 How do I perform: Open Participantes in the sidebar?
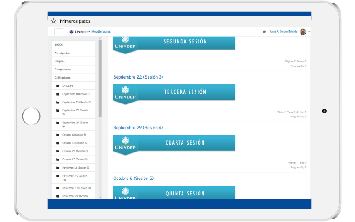73,53
